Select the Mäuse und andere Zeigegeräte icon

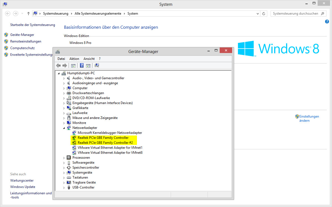coord(69,118)
